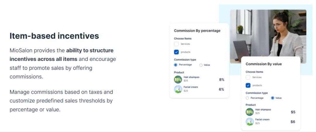
Task: Click the woman with laptop photo
Action: (268, 32)
